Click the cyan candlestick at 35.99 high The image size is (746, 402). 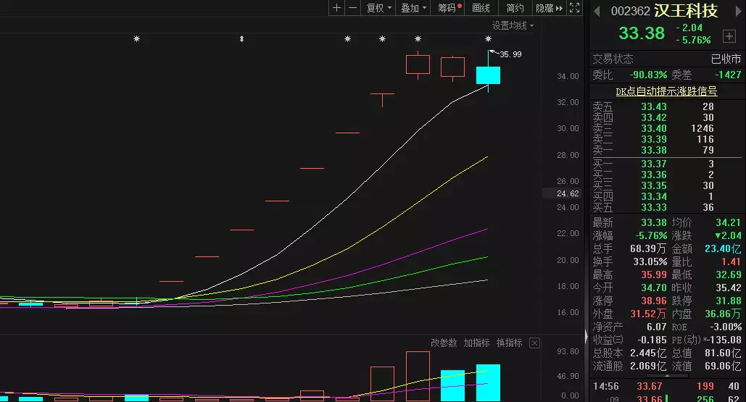(488, 75)
